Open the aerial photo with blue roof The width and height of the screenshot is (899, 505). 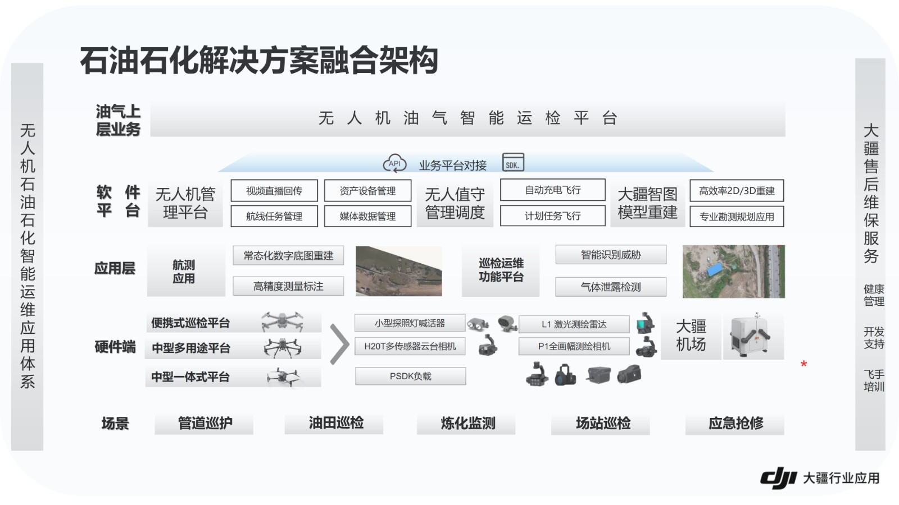pyautogui.click(x=733, y=271)
